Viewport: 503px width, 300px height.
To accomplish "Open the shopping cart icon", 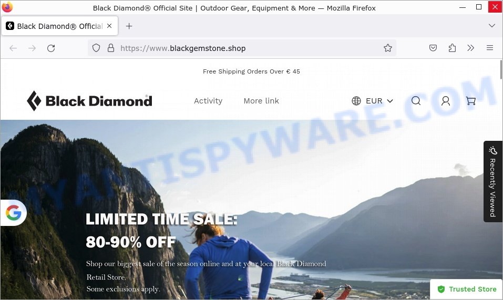I will pos(470,101).
